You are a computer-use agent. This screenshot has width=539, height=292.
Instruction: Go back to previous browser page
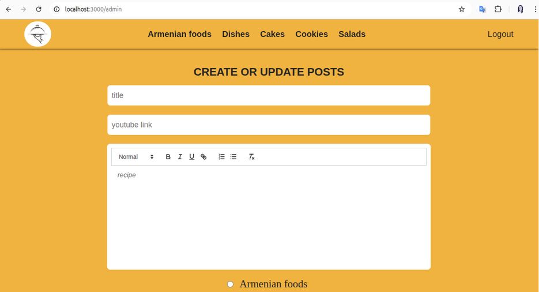click(8, 9)
